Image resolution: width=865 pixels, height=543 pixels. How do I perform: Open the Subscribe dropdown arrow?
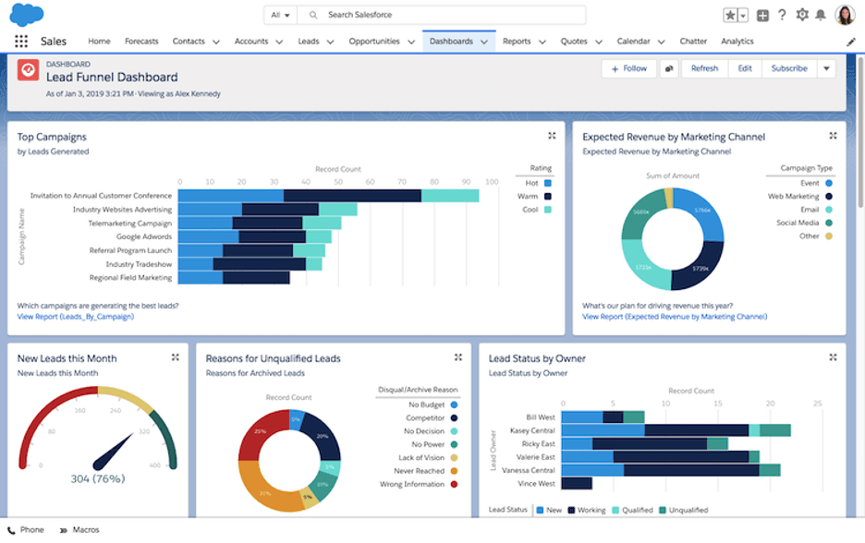(x=827, y=68)
